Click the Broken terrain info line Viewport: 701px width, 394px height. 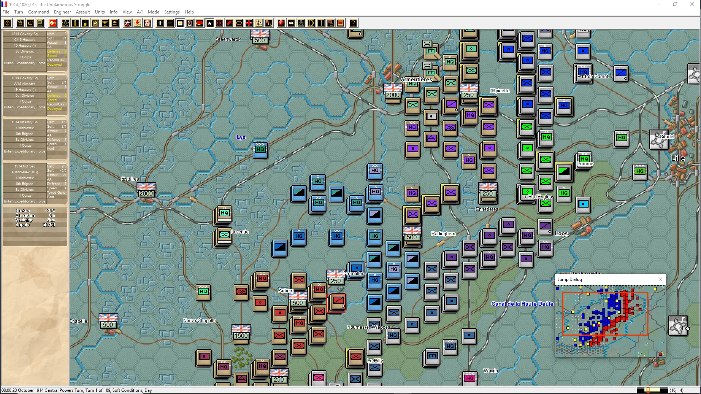(35, 210)
